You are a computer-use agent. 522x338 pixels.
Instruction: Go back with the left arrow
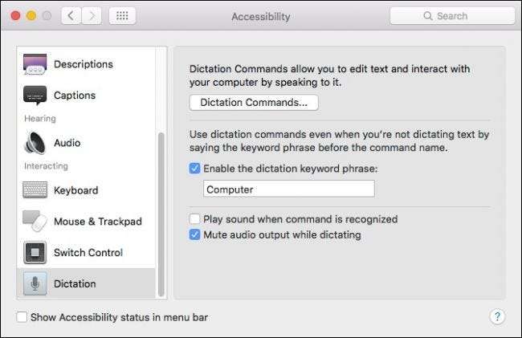(x=71, y=16)
